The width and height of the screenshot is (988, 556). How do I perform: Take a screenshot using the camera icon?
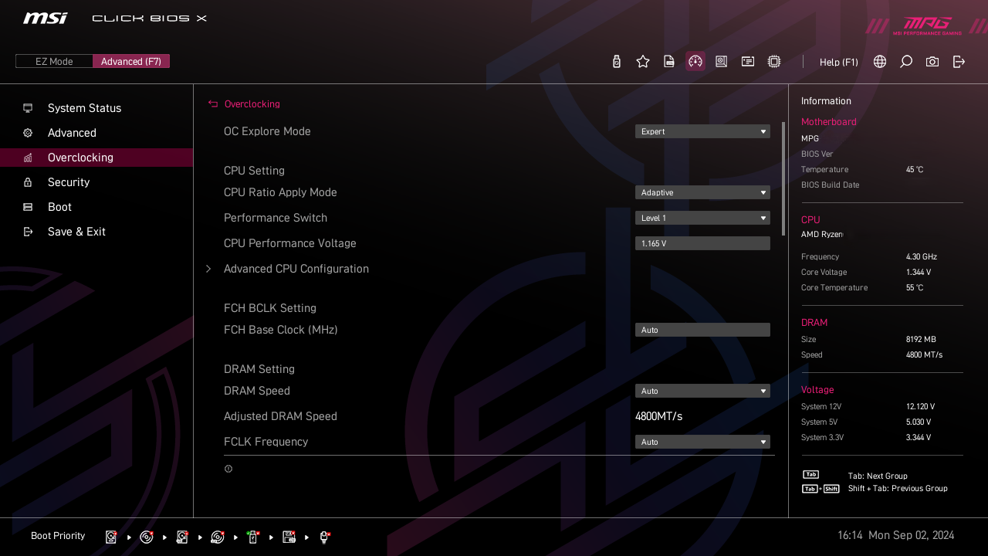tap(932, 62)
